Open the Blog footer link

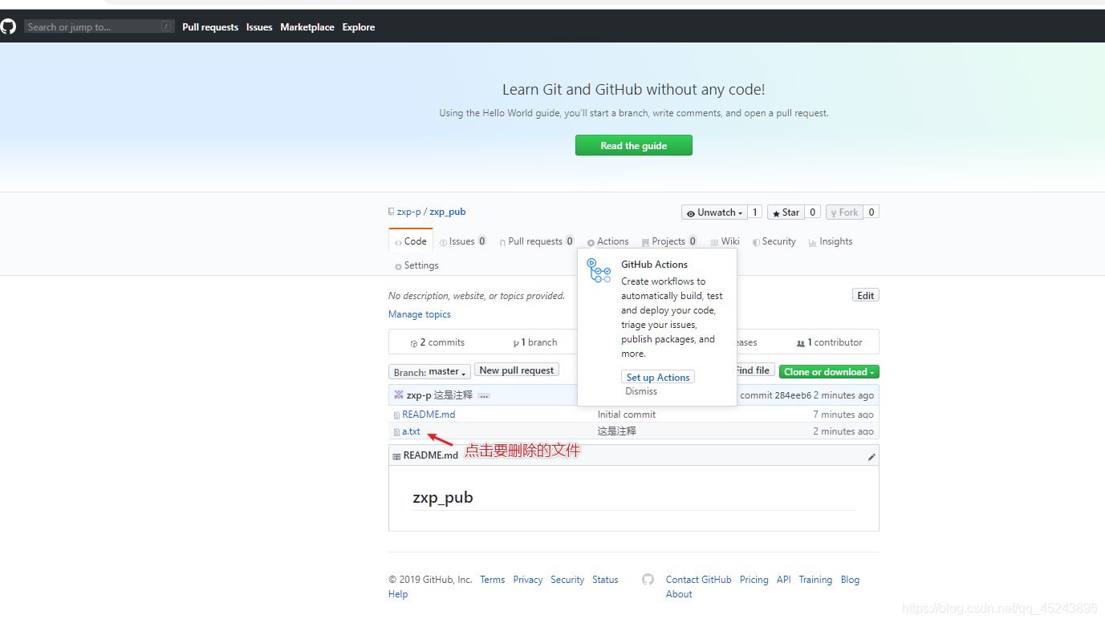[850, 580]
